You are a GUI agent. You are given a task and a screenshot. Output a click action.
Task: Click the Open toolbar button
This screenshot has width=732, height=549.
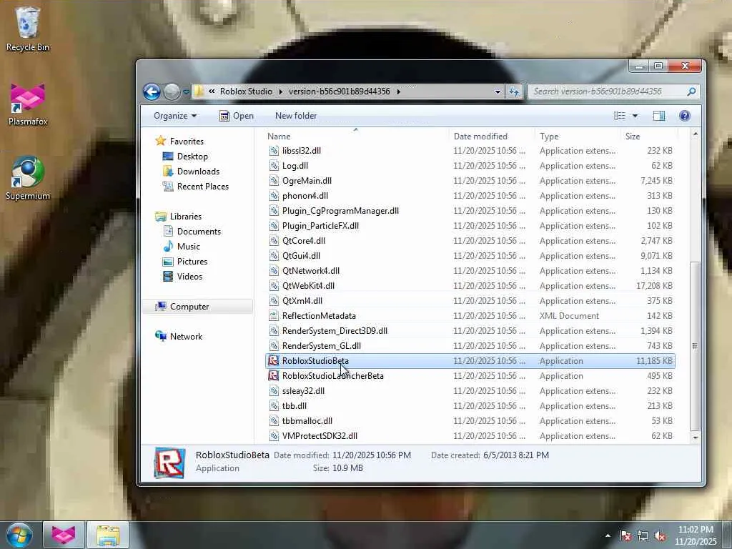click(236, 116)
